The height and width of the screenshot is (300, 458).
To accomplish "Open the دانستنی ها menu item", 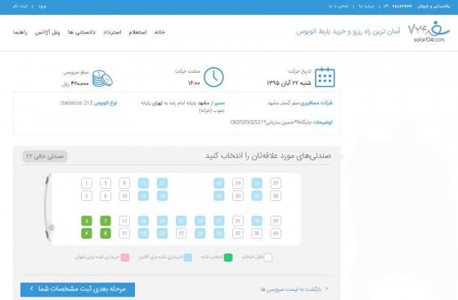I will (x=82, y=32).
